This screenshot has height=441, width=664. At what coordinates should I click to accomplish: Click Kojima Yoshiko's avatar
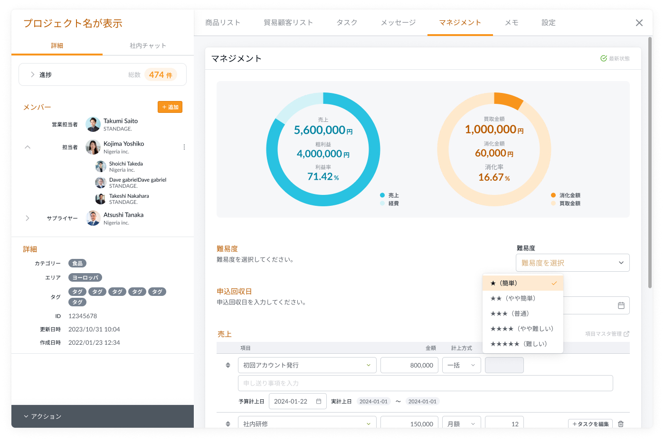tap(93, 147)
